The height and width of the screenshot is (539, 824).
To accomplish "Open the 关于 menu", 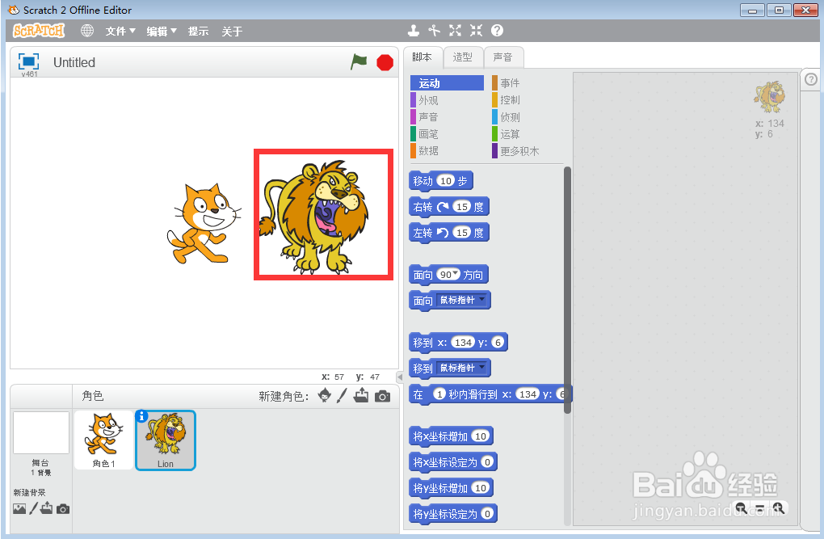I will [x=232, y=31].
